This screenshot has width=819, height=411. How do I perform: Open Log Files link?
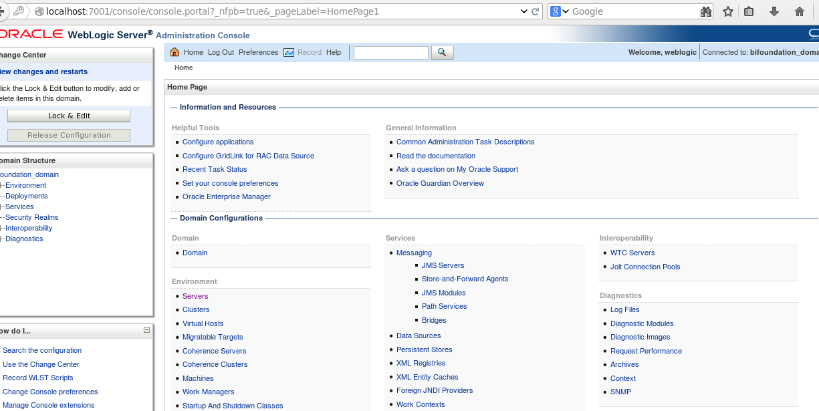(624, 309)
